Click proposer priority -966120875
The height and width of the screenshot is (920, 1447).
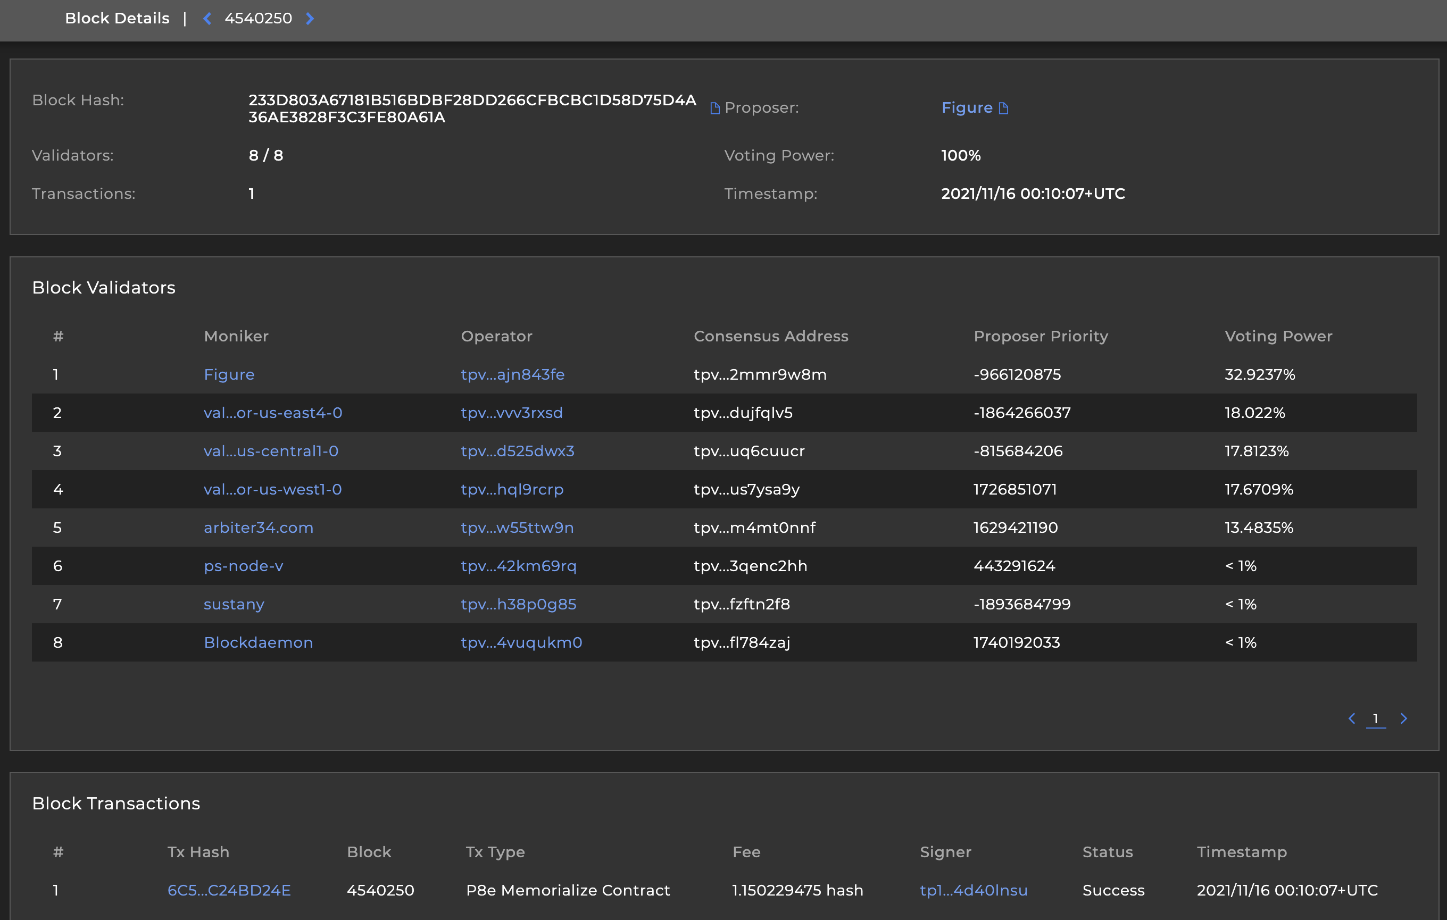[1017, 374]
